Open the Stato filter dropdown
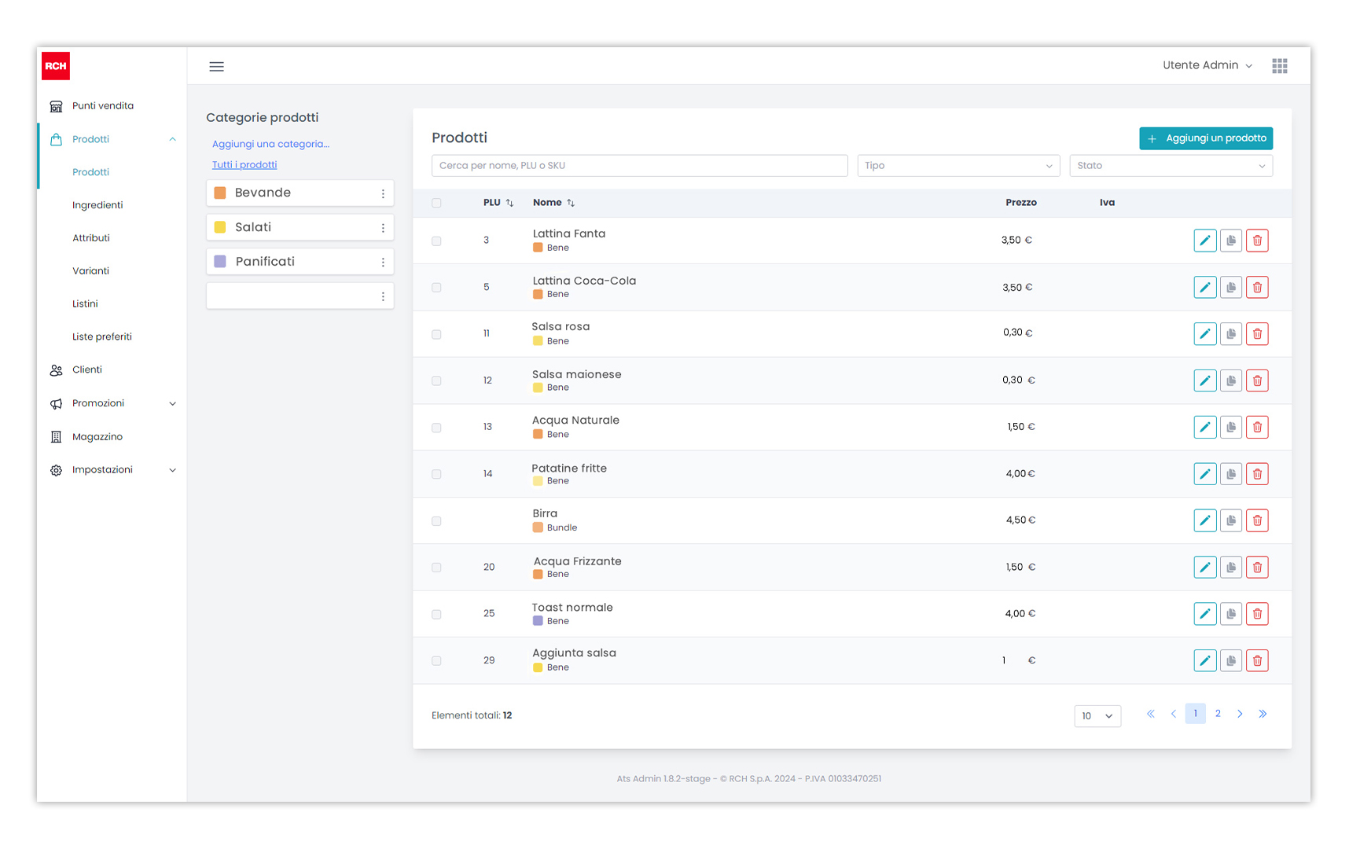The width and height of the screenshot is (1360, 849). 1171,166
